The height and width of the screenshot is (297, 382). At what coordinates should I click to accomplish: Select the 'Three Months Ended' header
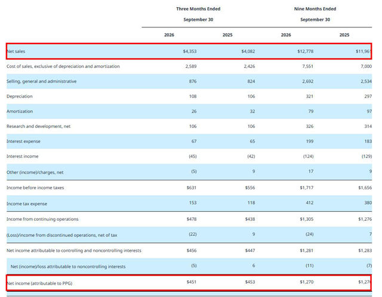coord(198,9)
